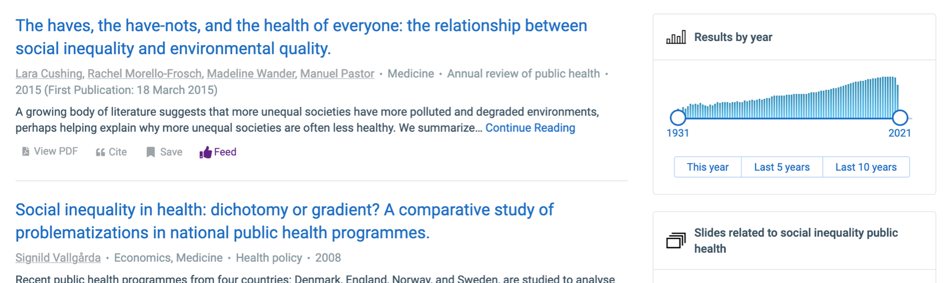The image size is (945, 283).
Task: Open author Rachel Morello-Frosch's profile
Action: 144,74
